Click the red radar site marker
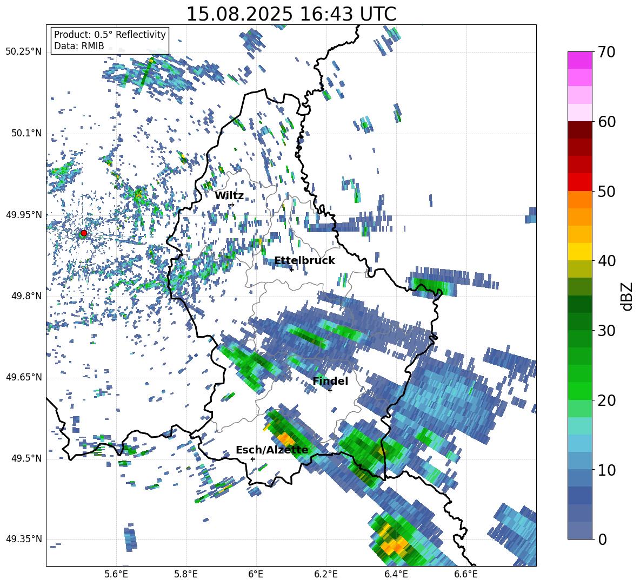Screen dimensions: 640x585 point(84,233)
